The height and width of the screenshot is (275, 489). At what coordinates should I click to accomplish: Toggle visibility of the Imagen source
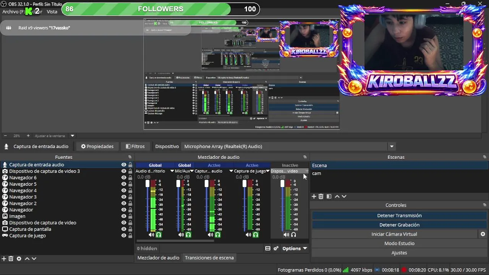pyautogui.click(x=124, y=216)
